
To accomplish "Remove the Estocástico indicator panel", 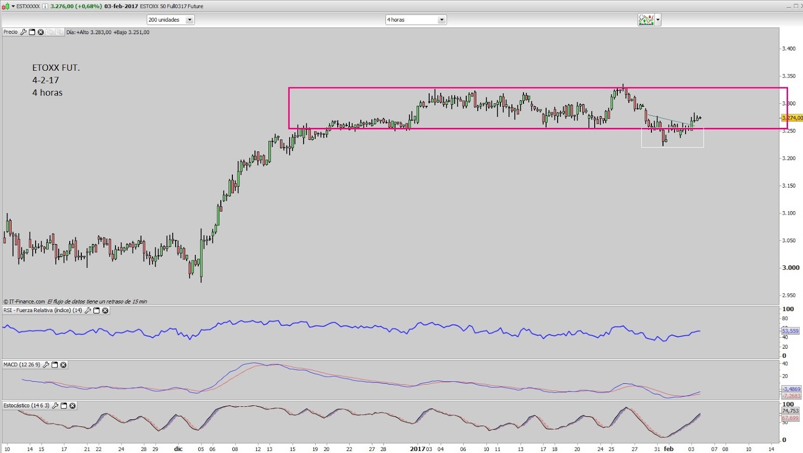I will [x=72, y=405].
